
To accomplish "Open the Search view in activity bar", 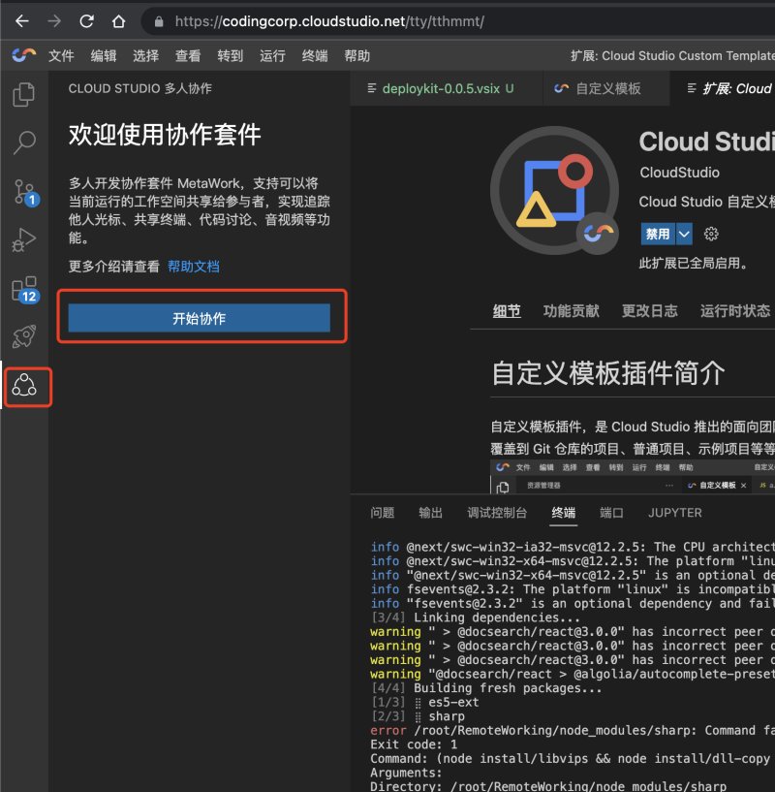I will pyautogui.click(x=23, y=143).
